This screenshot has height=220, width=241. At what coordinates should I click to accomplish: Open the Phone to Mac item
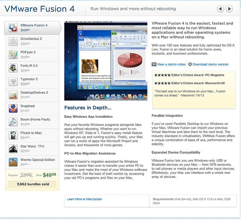tap(31, 133)
